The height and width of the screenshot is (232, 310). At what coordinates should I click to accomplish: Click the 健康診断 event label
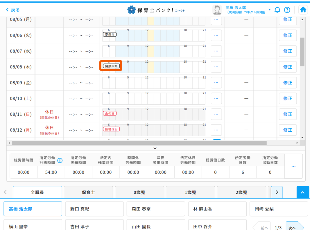[111, 66]
